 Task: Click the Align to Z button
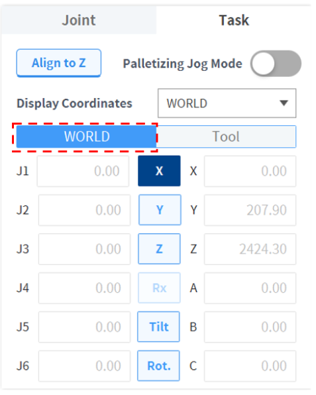tap(59, 63)
